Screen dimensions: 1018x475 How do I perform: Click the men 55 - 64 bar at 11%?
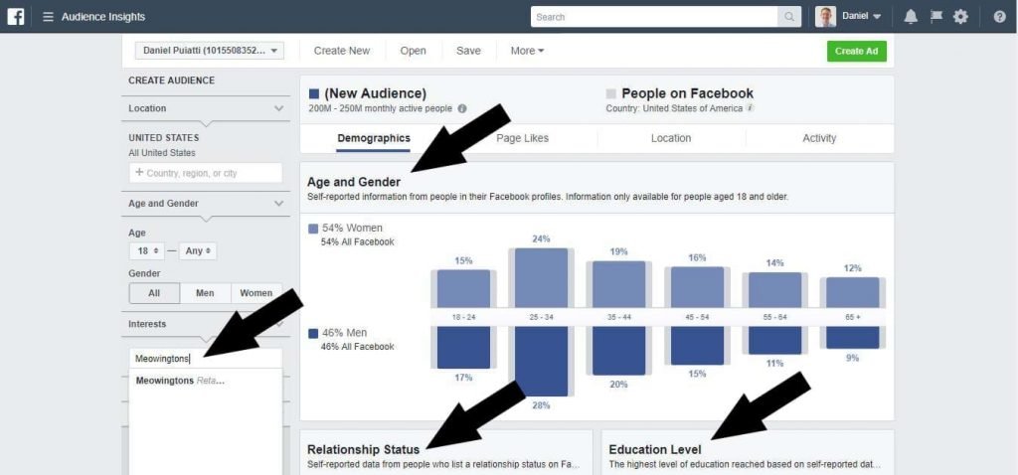tap(774, 340)
